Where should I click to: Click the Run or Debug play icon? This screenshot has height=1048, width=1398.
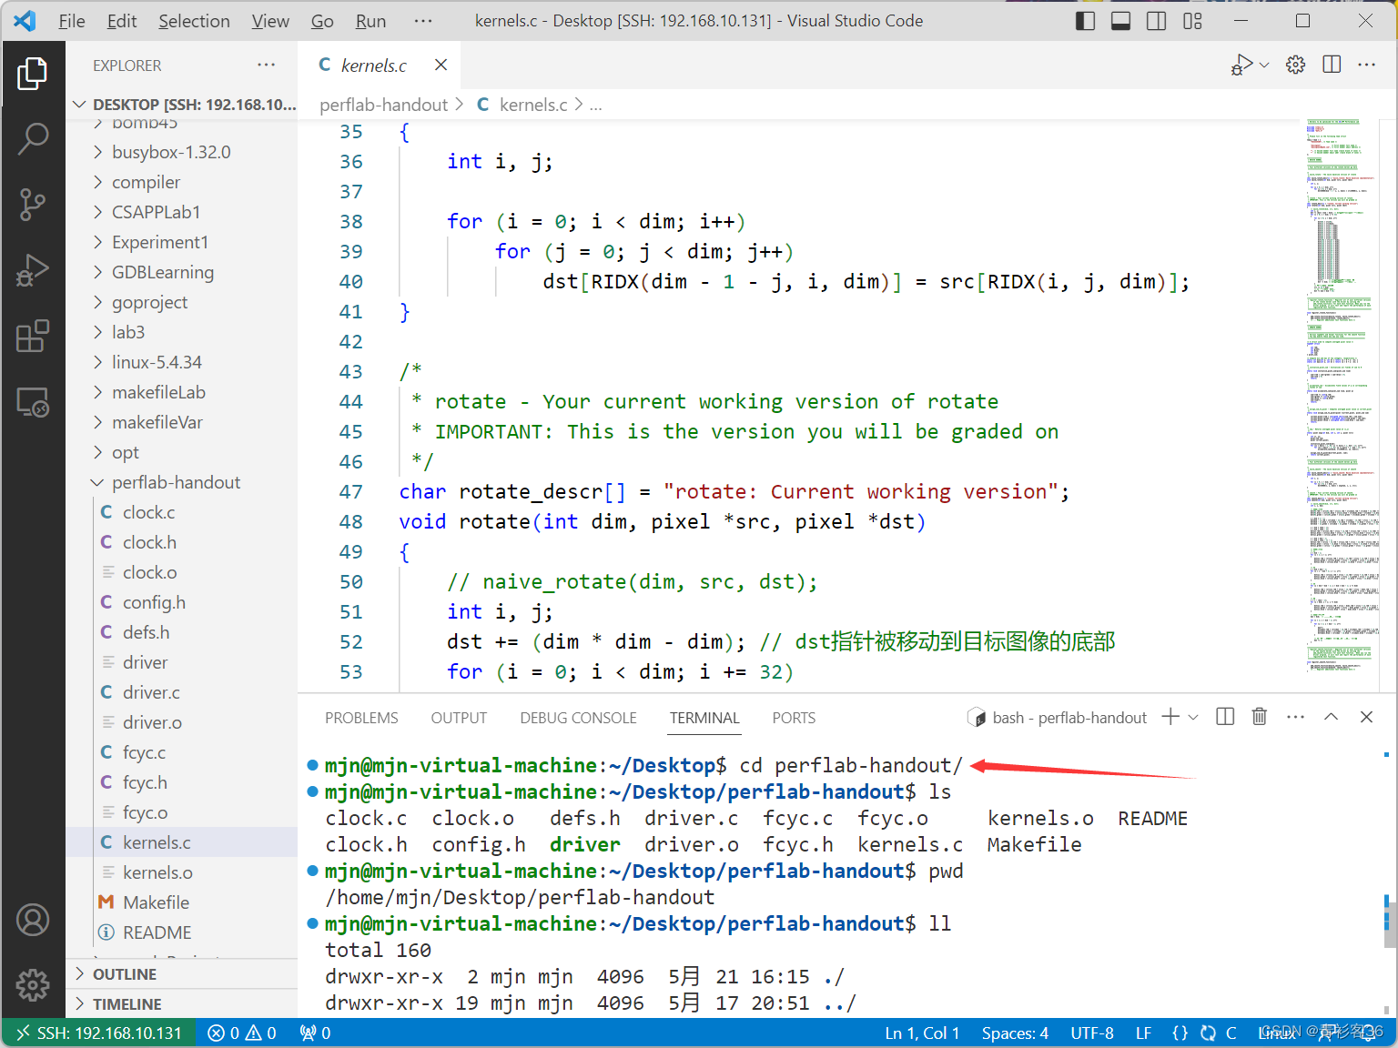click(x=1241, y=65)
